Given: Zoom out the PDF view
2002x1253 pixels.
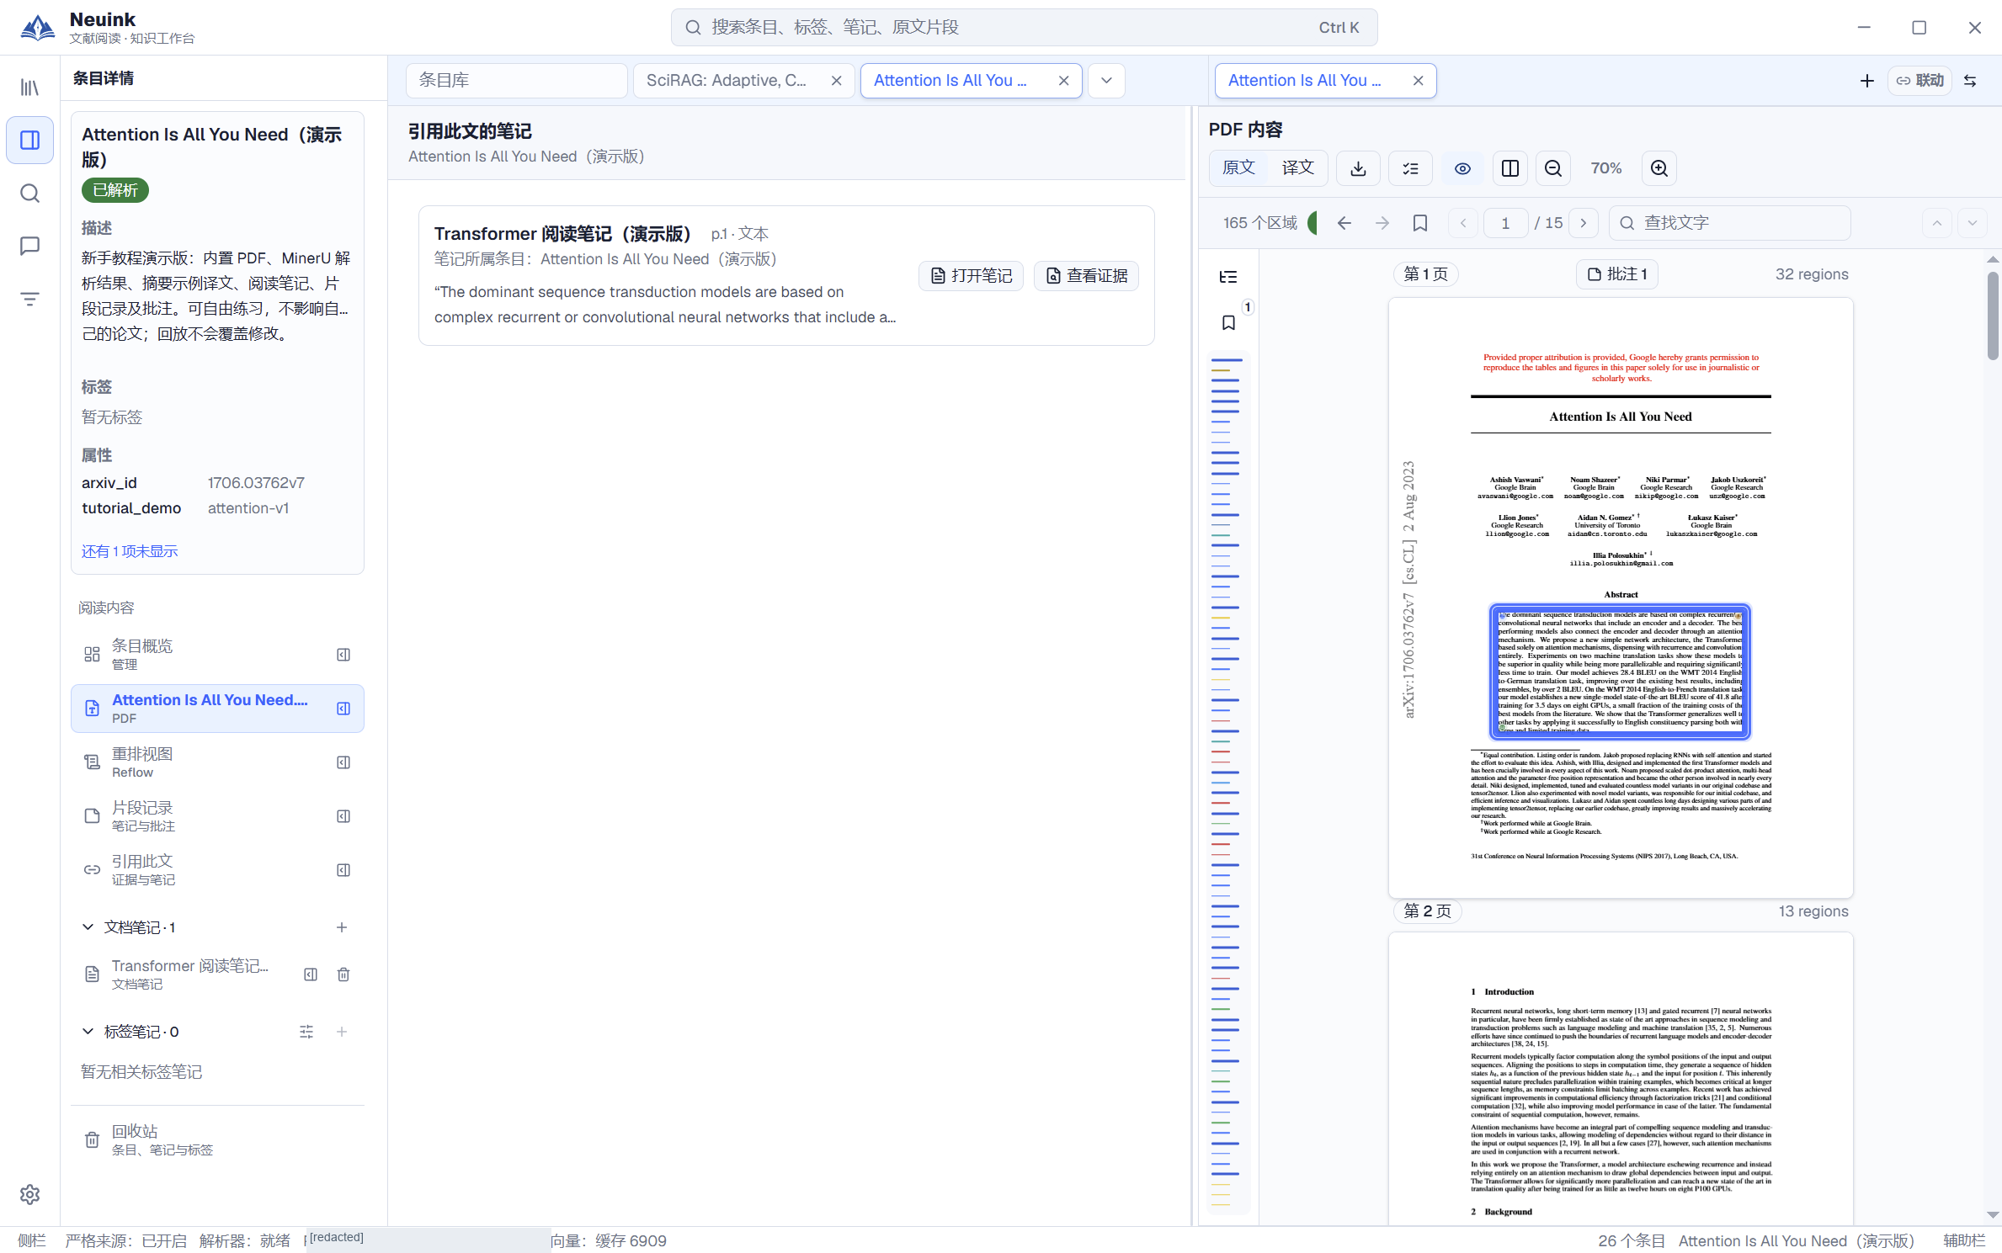Looking at the screenshot, I should tap(1553, 168).
